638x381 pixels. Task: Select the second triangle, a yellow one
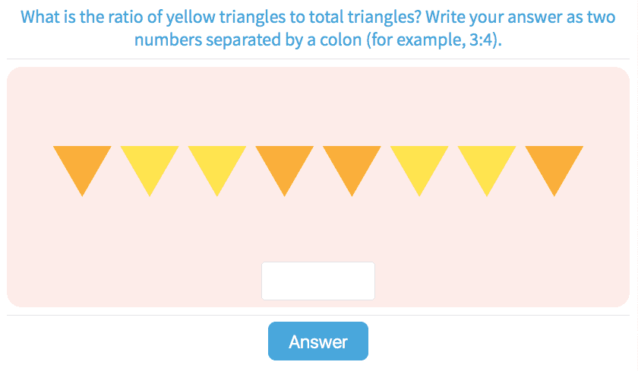[150, 164]
